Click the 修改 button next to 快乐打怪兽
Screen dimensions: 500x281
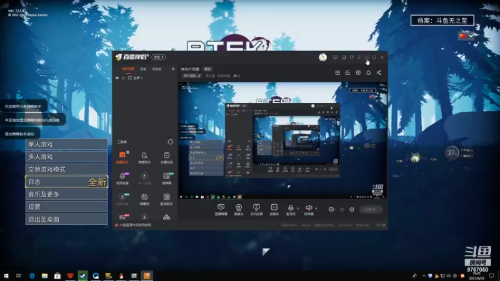[x=207, y=69]
